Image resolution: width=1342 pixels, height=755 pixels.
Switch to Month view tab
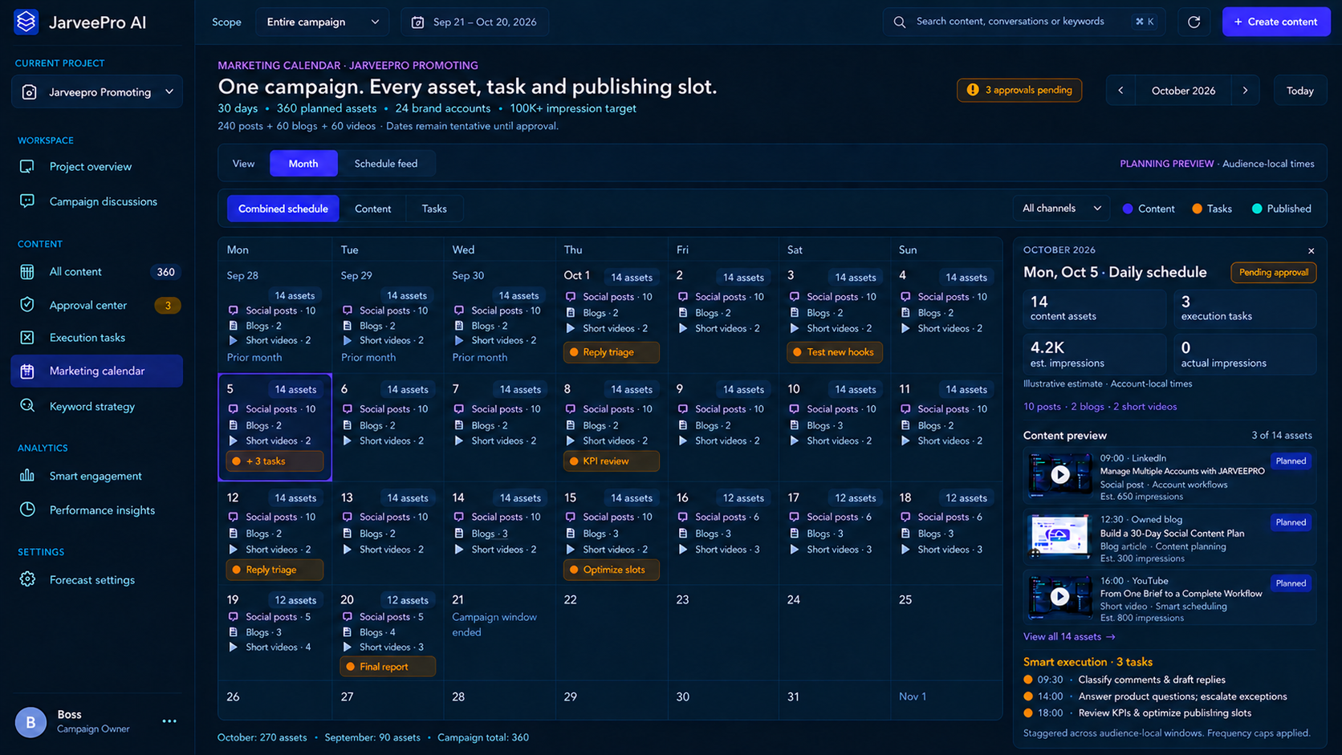[x=303, y=164]
